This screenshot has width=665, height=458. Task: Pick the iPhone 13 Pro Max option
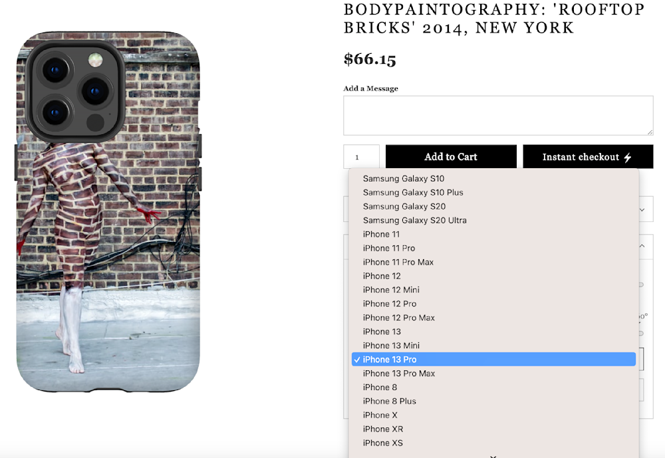tap(399, 374)
